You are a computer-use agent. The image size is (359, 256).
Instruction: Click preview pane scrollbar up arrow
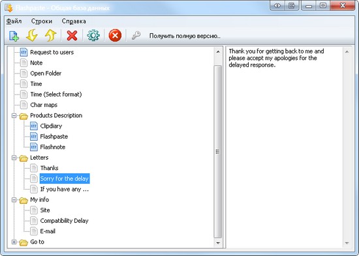point(347,52)
